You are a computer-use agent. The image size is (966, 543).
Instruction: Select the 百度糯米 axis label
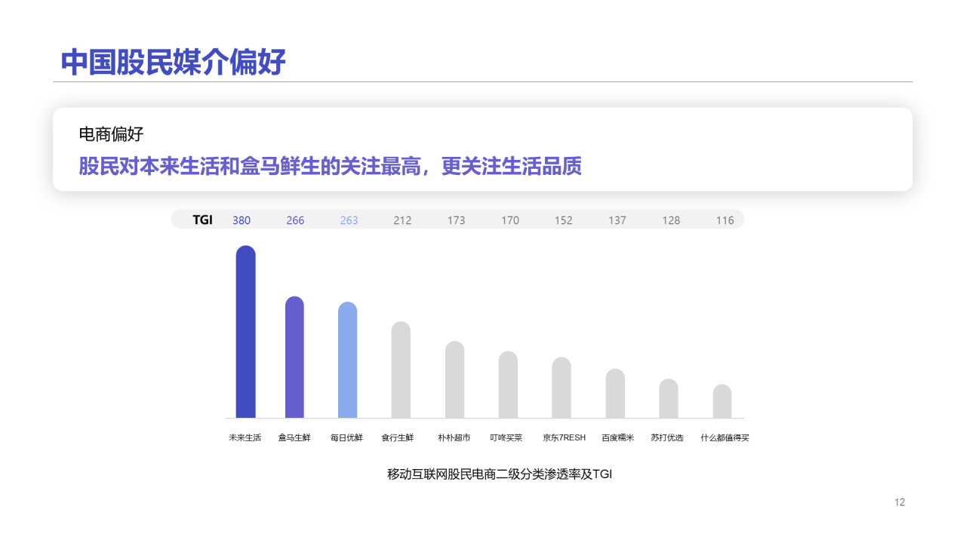tap(617, 437)
